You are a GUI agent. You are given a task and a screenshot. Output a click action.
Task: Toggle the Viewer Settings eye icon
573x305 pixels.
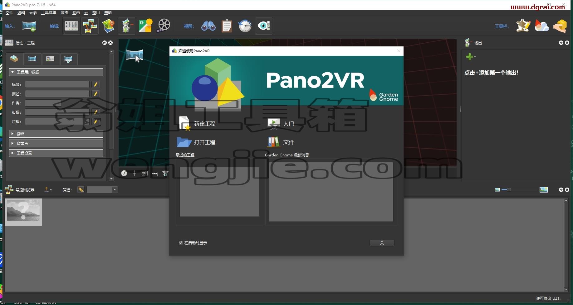click(x=264, y=26)
